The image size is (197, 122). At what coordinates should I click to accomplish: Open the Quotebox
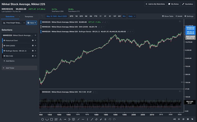(188, 4)
